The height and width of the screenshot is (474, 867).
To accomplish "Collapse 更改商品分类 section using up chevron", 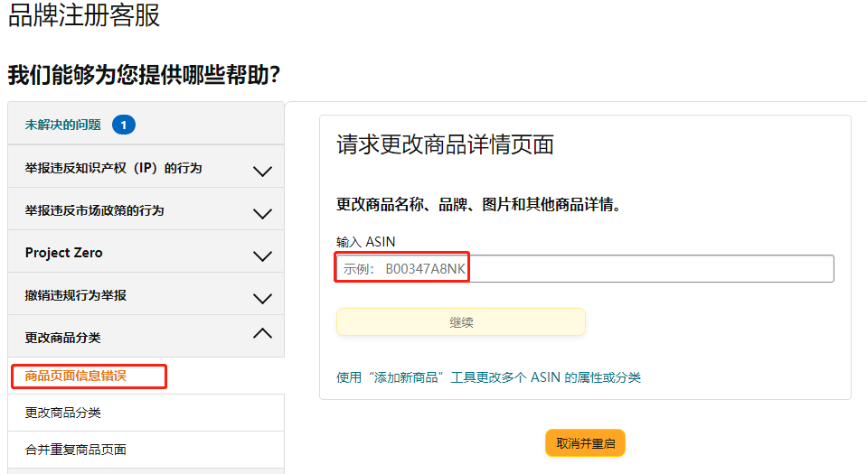I will pos(262,334).
